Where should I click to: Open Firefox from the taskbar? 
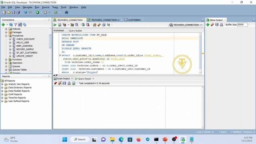coord(139,140)
